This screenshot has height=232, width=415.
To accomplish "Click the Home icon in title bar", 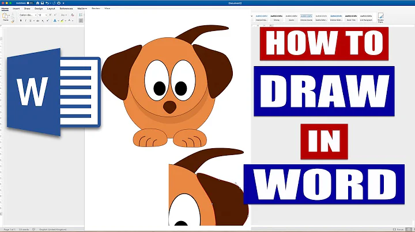I will [x=37, y=3].
